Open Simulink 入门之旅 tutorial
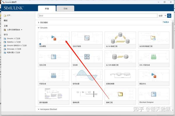Image resolution: width=175 pixels, height=116 pixels. click(x=12, y=38)
